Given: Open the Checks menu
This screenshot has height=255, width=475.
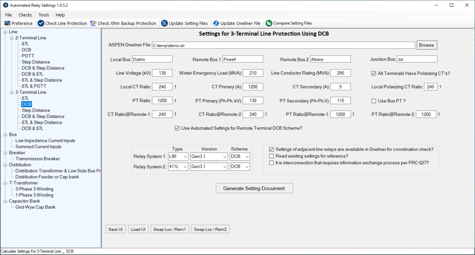Looking at the screenshot, I should 25,15.
